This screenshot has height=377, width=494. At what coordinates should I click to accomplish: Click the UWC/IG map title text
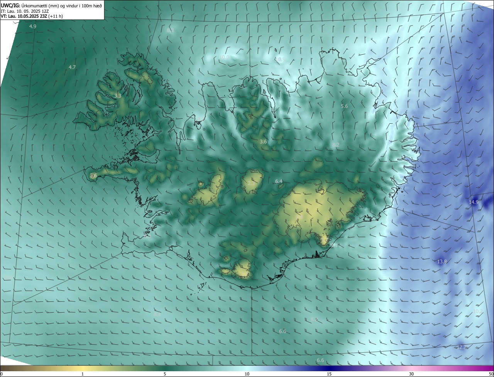pos(51,5)
